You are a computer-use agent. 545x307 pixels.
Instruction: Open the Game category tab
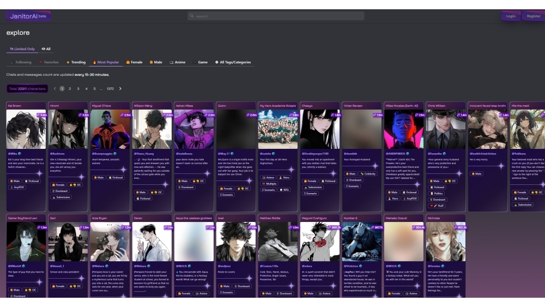200,62
